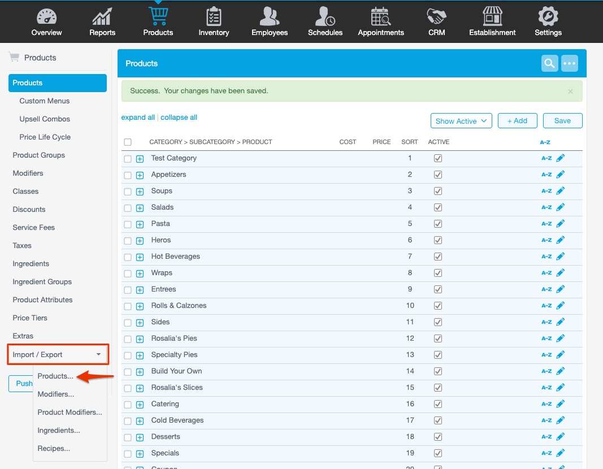Screen dimensions: 603x469
Task: Click the more options (ellipsis) icon in header
Action: coord(569,63)
